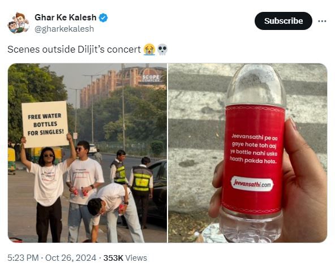Open the right photo of the red bottle
The width and height of the screenshot is (335, 267).
coord(248,153)
